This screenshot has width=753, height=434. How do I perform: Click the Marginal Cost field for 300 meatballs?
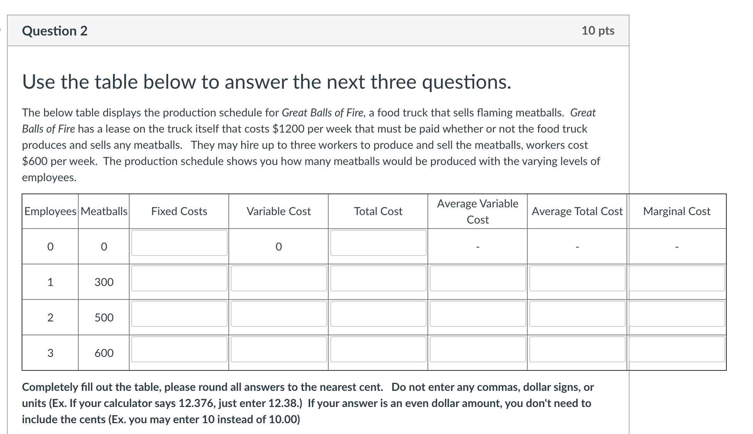point(677,278)
